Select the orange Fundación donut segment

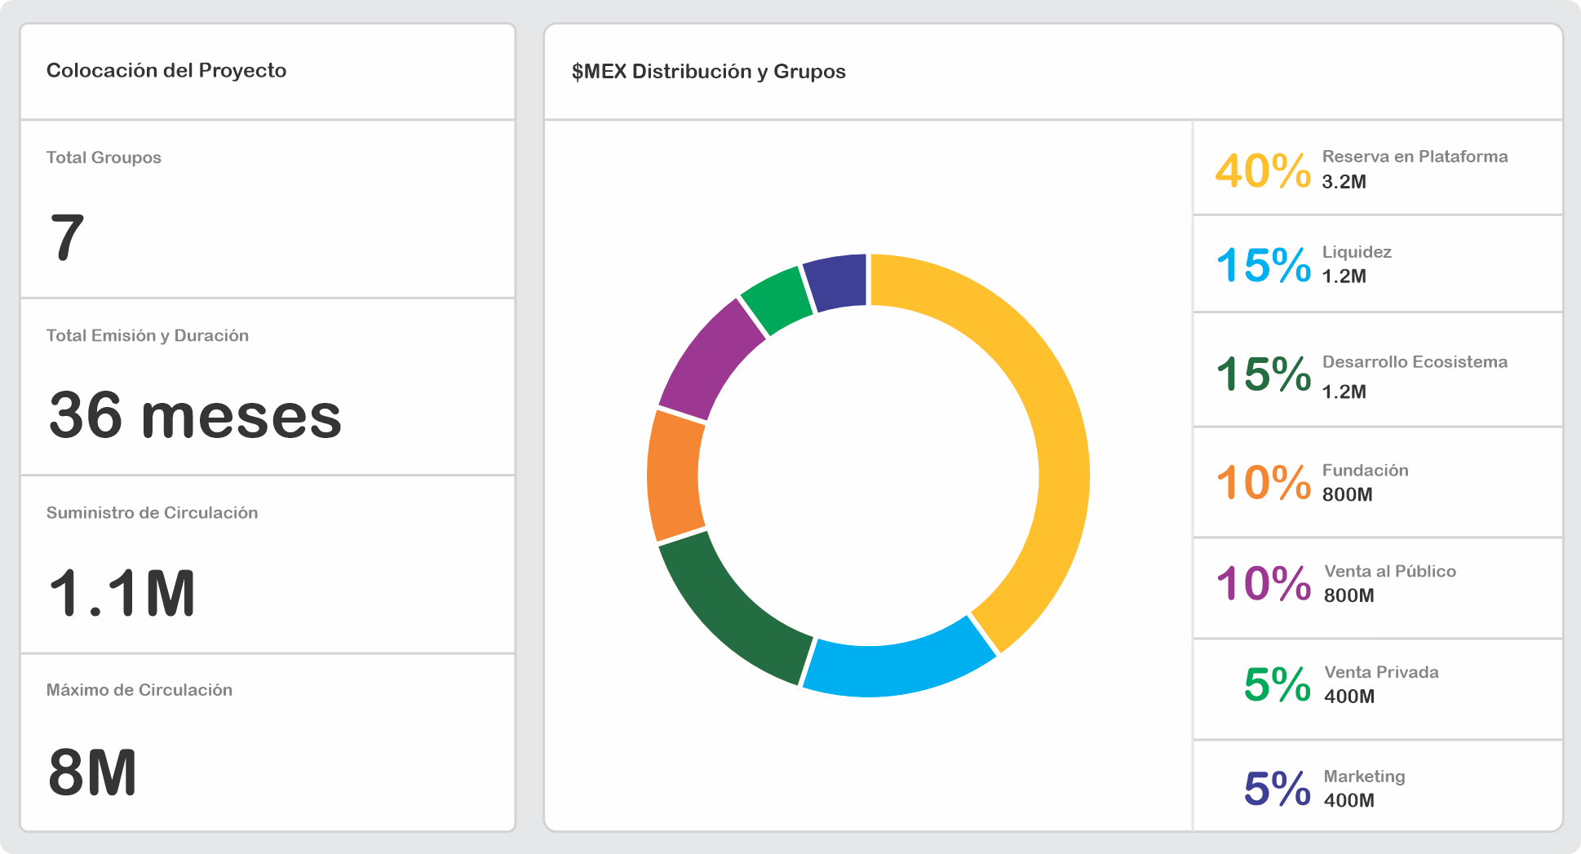coord(674,476)
